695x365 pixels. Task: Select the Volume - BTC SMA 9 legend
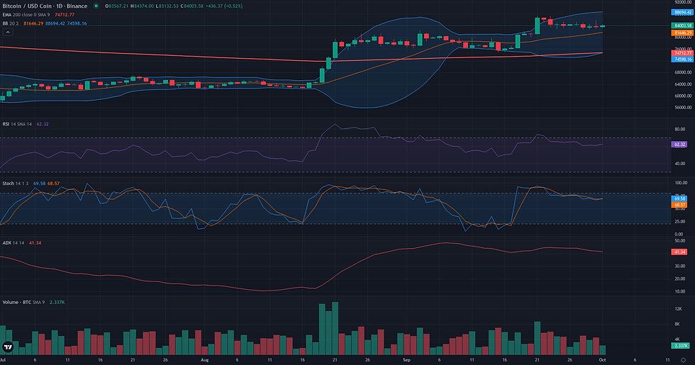pyautogui.click(x=23, y=302)
